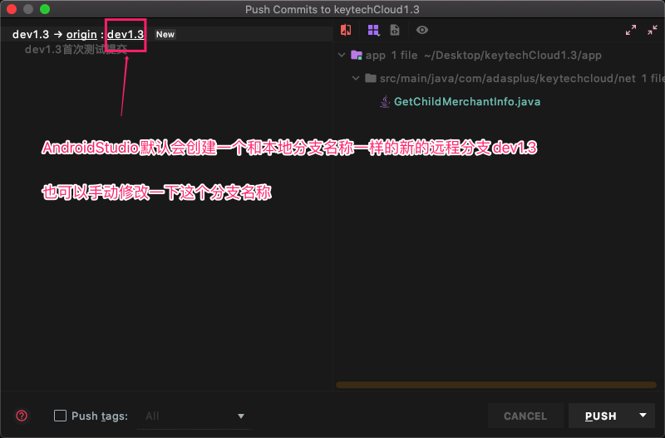
Task: Click the app module folder icon
Action: 357,55
